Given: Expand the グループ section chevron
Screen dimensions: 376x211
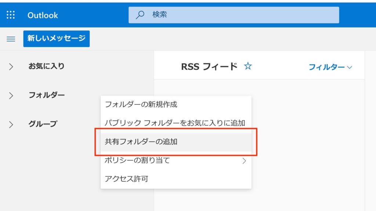Looking at the screenshot, I should 11,125.
